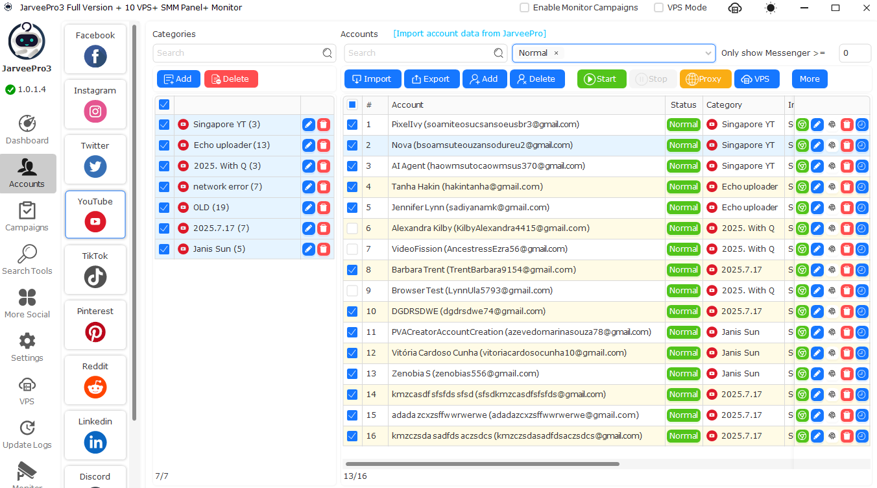Open clock schedule for Jennifer Lynn account
This screenshot has width=877, height=488.
point(862,208)
